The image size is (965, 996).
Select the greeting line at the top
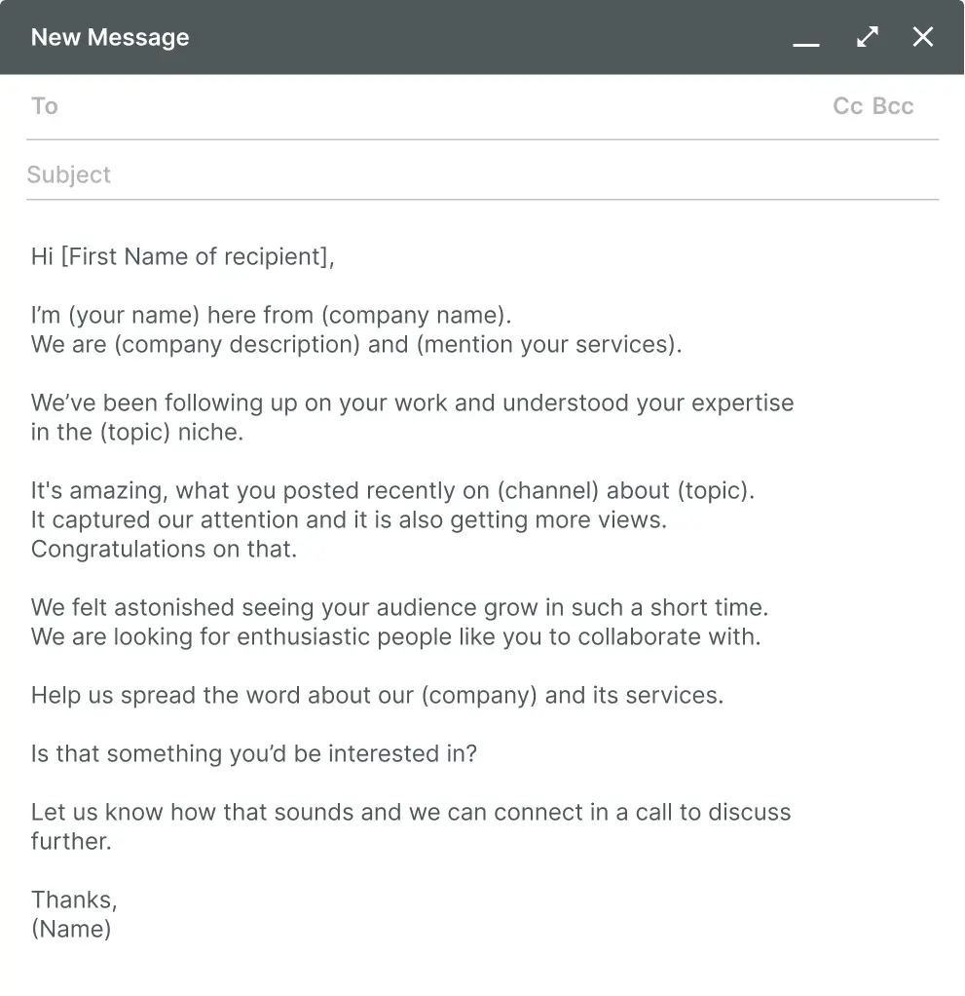(182, 256)
